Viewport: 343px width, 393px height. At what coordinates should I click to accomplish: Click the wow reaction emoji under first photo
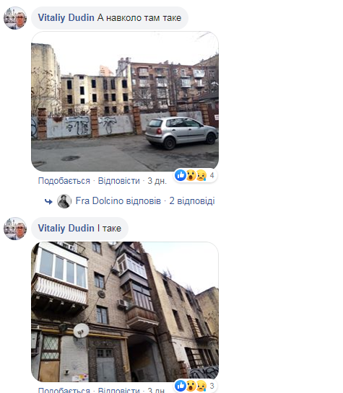[191, 175]
